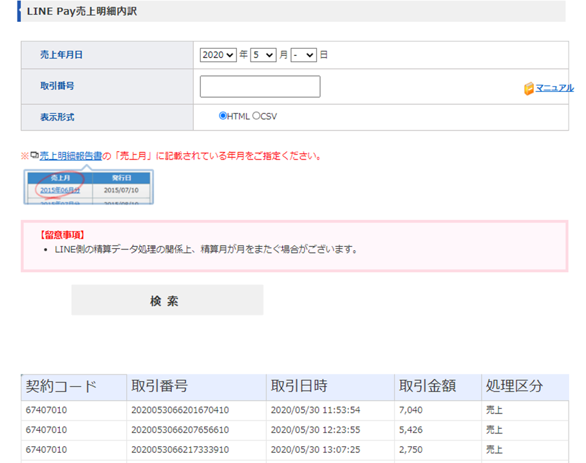Screen dimensions: 586x463
Task: Click the 取引金額 column header
Action: click(438, 387)
